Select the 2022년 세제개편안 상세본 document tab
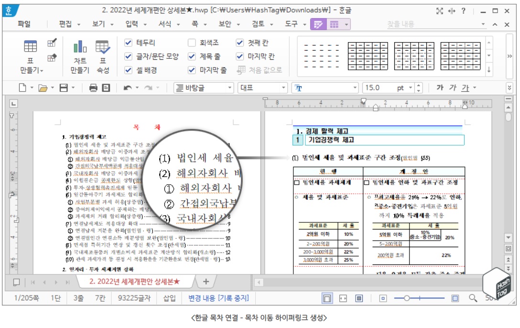The height and width of the screenshot is (328, 520). click(x=134, y=282)
